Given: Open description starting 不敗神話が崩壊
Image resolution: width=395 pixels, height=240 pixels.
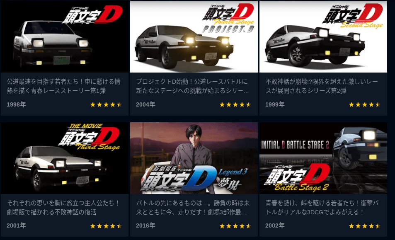Looking at the screenshot, I should [322, 86].
